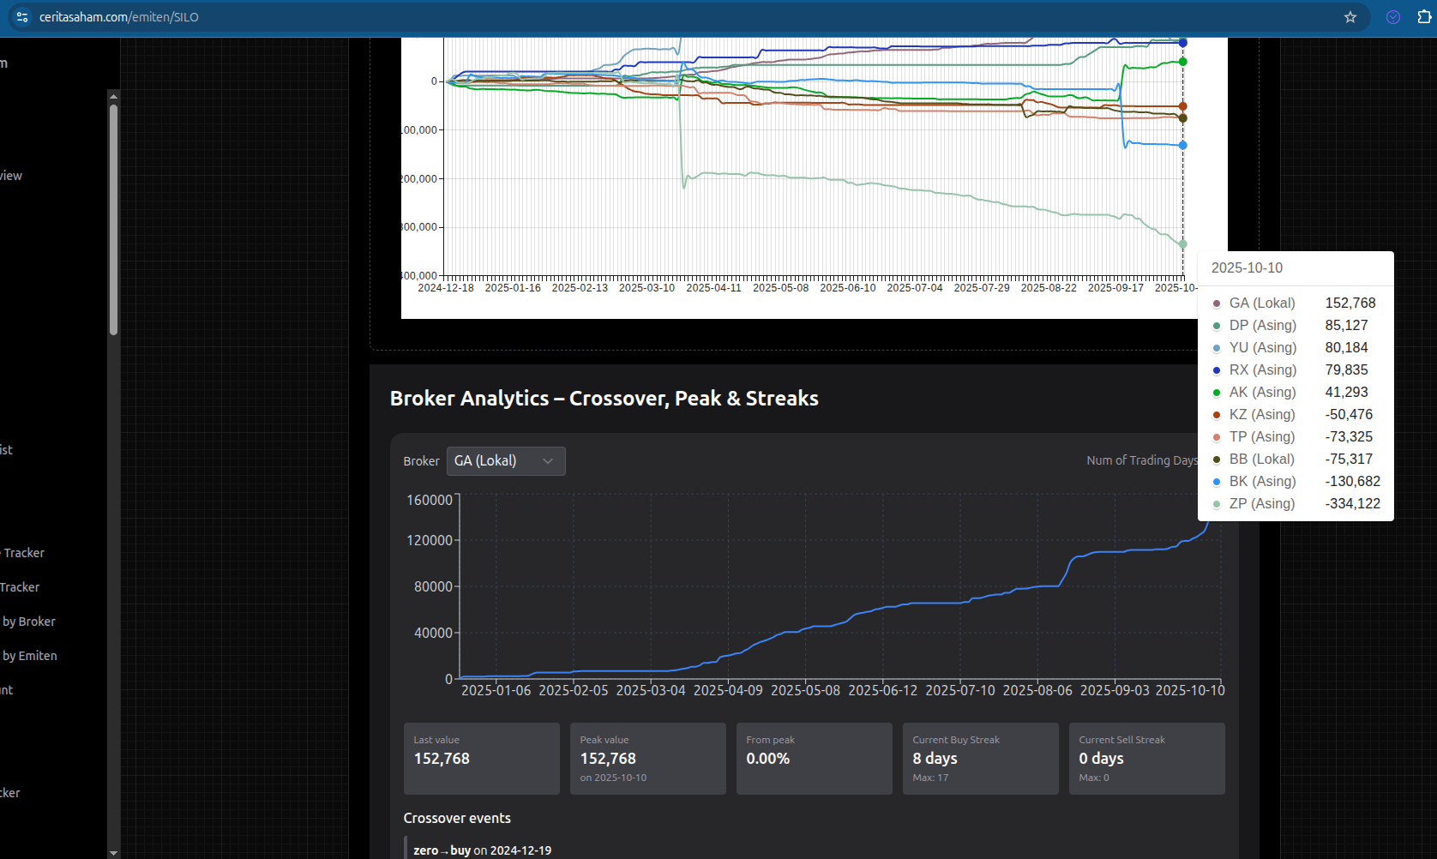Click the Peak value card
Screen dimensions: 1437x859
(647, 759)
